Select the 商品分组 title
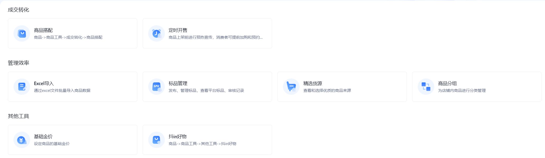This screenshot has height=158, width=545. coord(447,83)
